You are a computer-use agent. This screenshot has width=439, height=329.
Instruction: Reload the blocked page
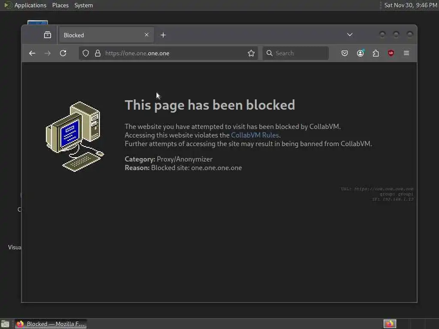coord(63,53)
